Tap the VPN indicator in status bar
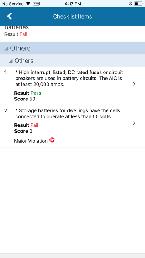The height and width of the screenshot is (258, 145). tap(36, 4)
